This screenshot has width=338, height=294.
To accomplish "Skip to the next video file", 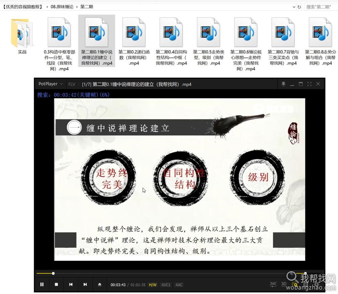I will pos(85,284).
